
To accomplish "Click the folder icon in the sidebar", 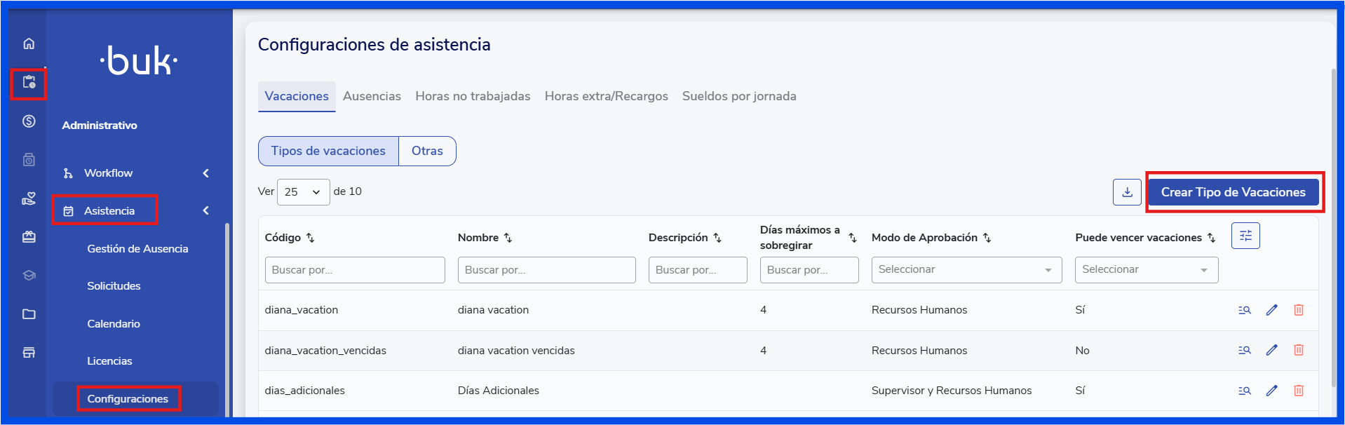I will coord(29,314).
